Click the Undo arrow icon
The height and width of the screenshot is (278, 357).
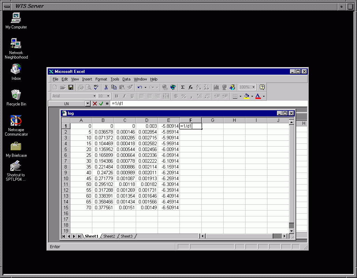[x=140, y=87]
